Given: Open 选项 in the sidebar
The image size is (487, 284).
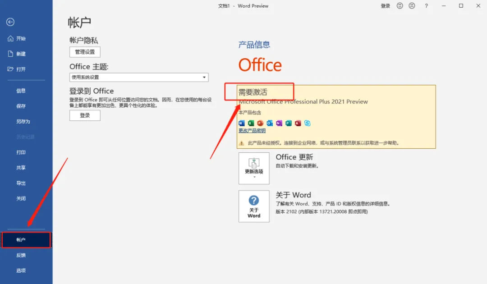Looking at the screenshot, I should coord(21,270).
